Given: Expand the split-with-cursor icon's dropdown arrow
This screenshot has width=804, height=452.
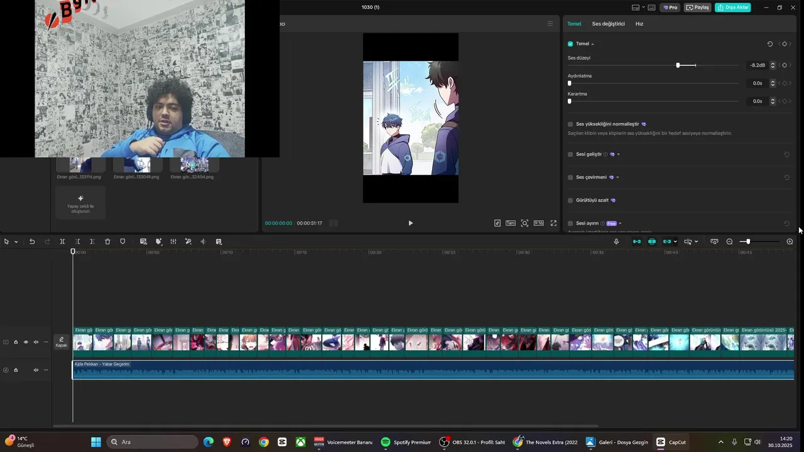Looking at the screenshot, I should click(x=696, y=242).
